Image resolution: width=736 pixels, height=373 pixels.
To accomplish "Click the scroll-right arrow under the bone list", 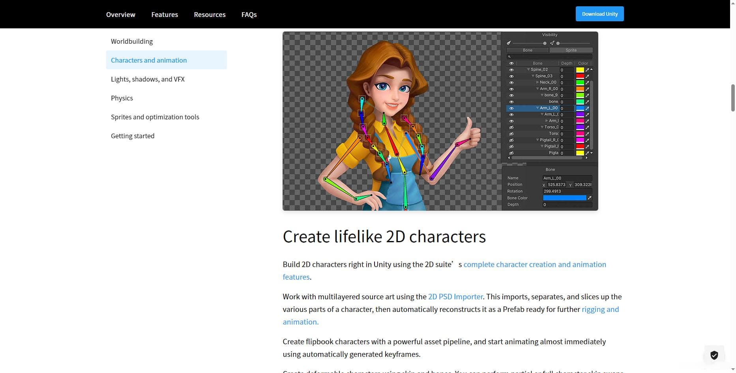I will [586, 158].
